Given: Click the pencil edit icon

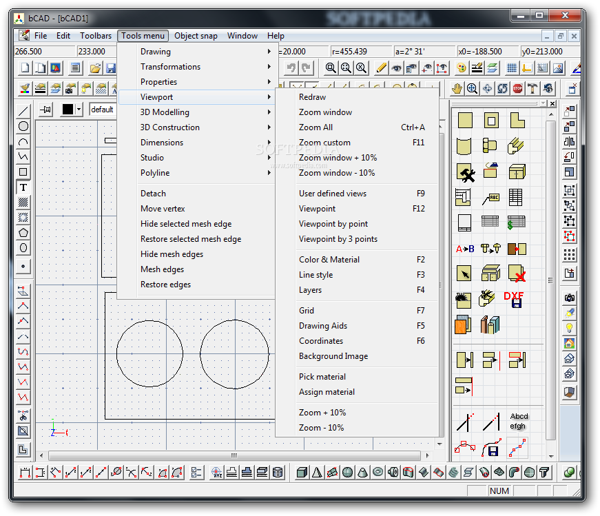Looking at the screenshot, I should tap(381, 68).
